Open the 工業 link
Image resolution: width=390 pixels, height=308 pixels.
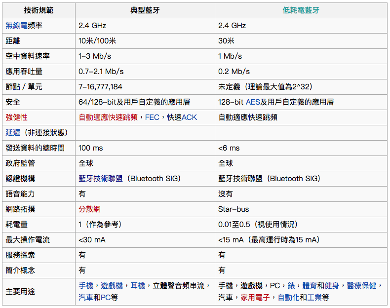(x=314, y=297)
